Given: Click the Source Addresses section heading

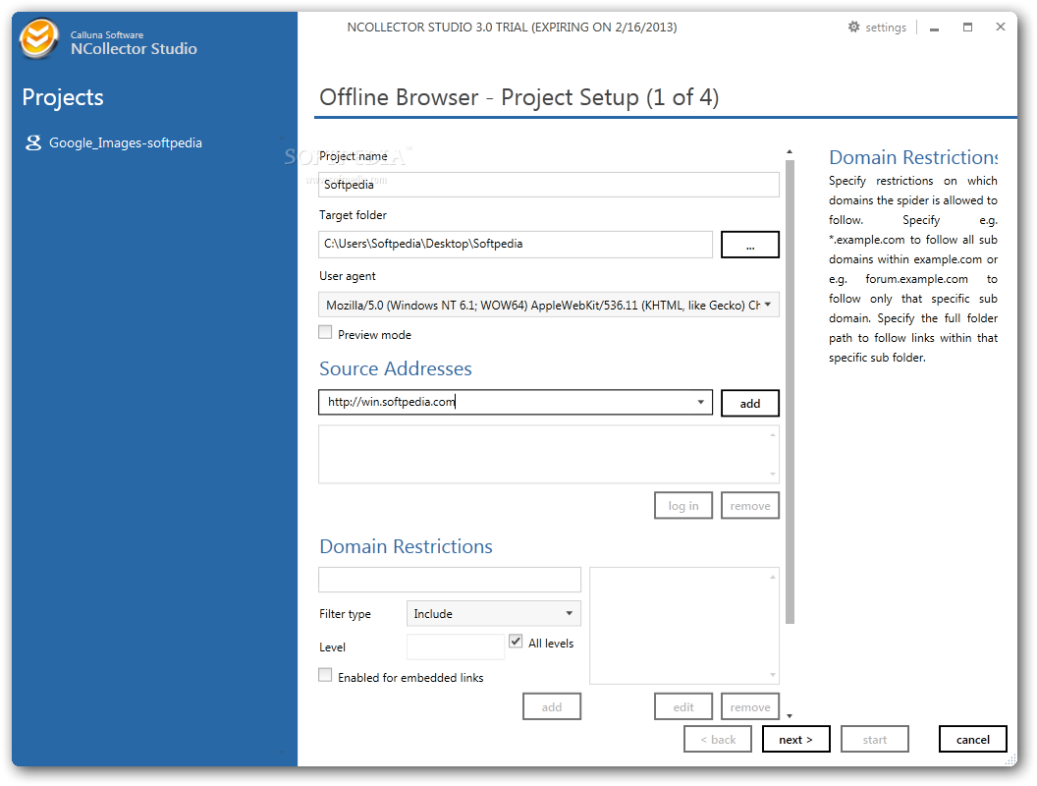Looking at the screenshot, I should coord(396,368).
